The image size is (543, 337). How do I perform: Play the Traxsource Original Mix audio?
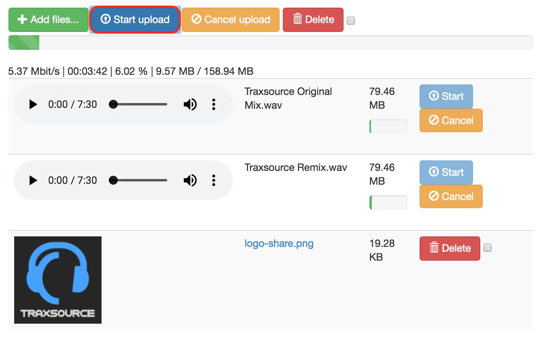33,105
